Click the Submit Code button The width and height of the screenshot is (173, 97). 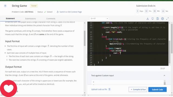157,89
